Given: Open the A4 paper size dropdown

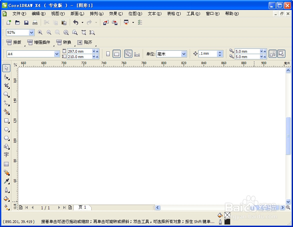Looking at the screenshot, I should (57, 54).
